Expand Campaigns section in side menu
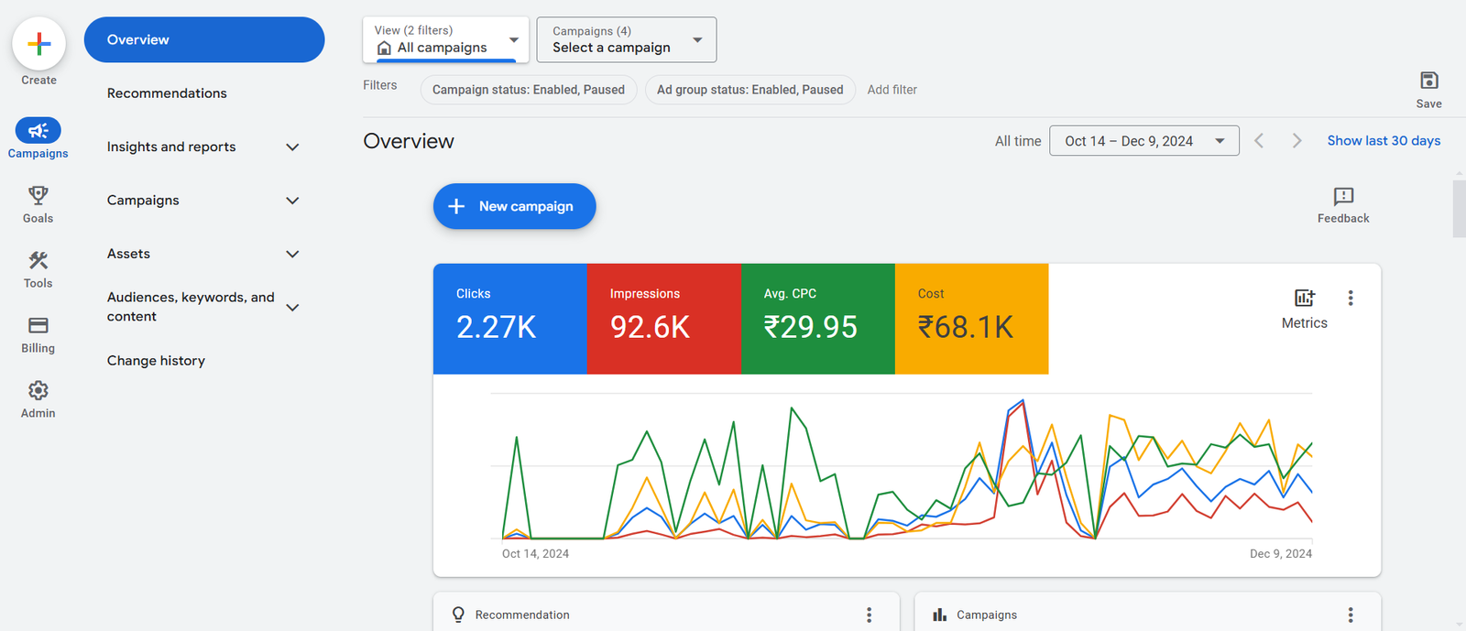 pos(292,201)
